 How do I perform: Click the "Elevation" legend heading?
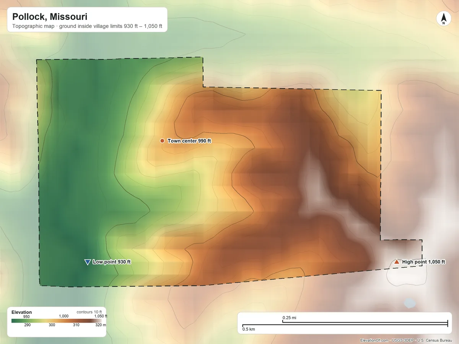pyautogui.click(x=22, y=312)
